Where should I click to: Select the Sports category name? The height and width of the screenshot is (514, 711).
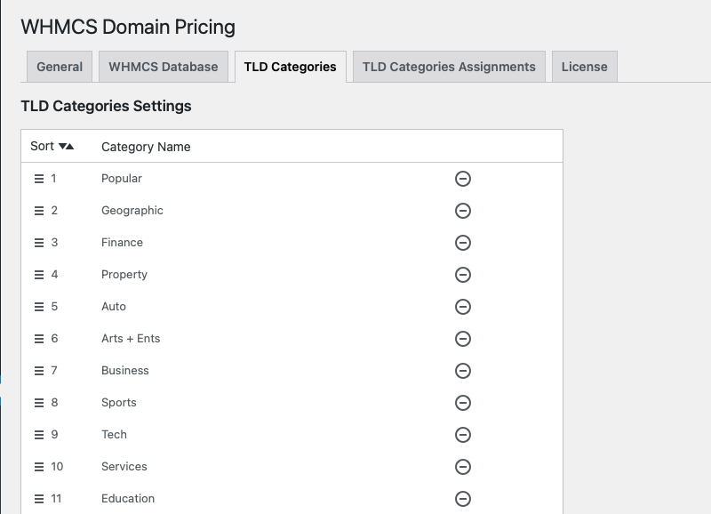tap(119, 403)
